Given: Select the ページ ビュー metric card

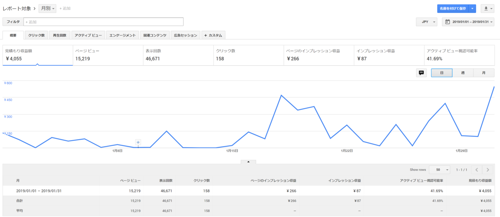Looking at the screenshot, I should [108, 55].
